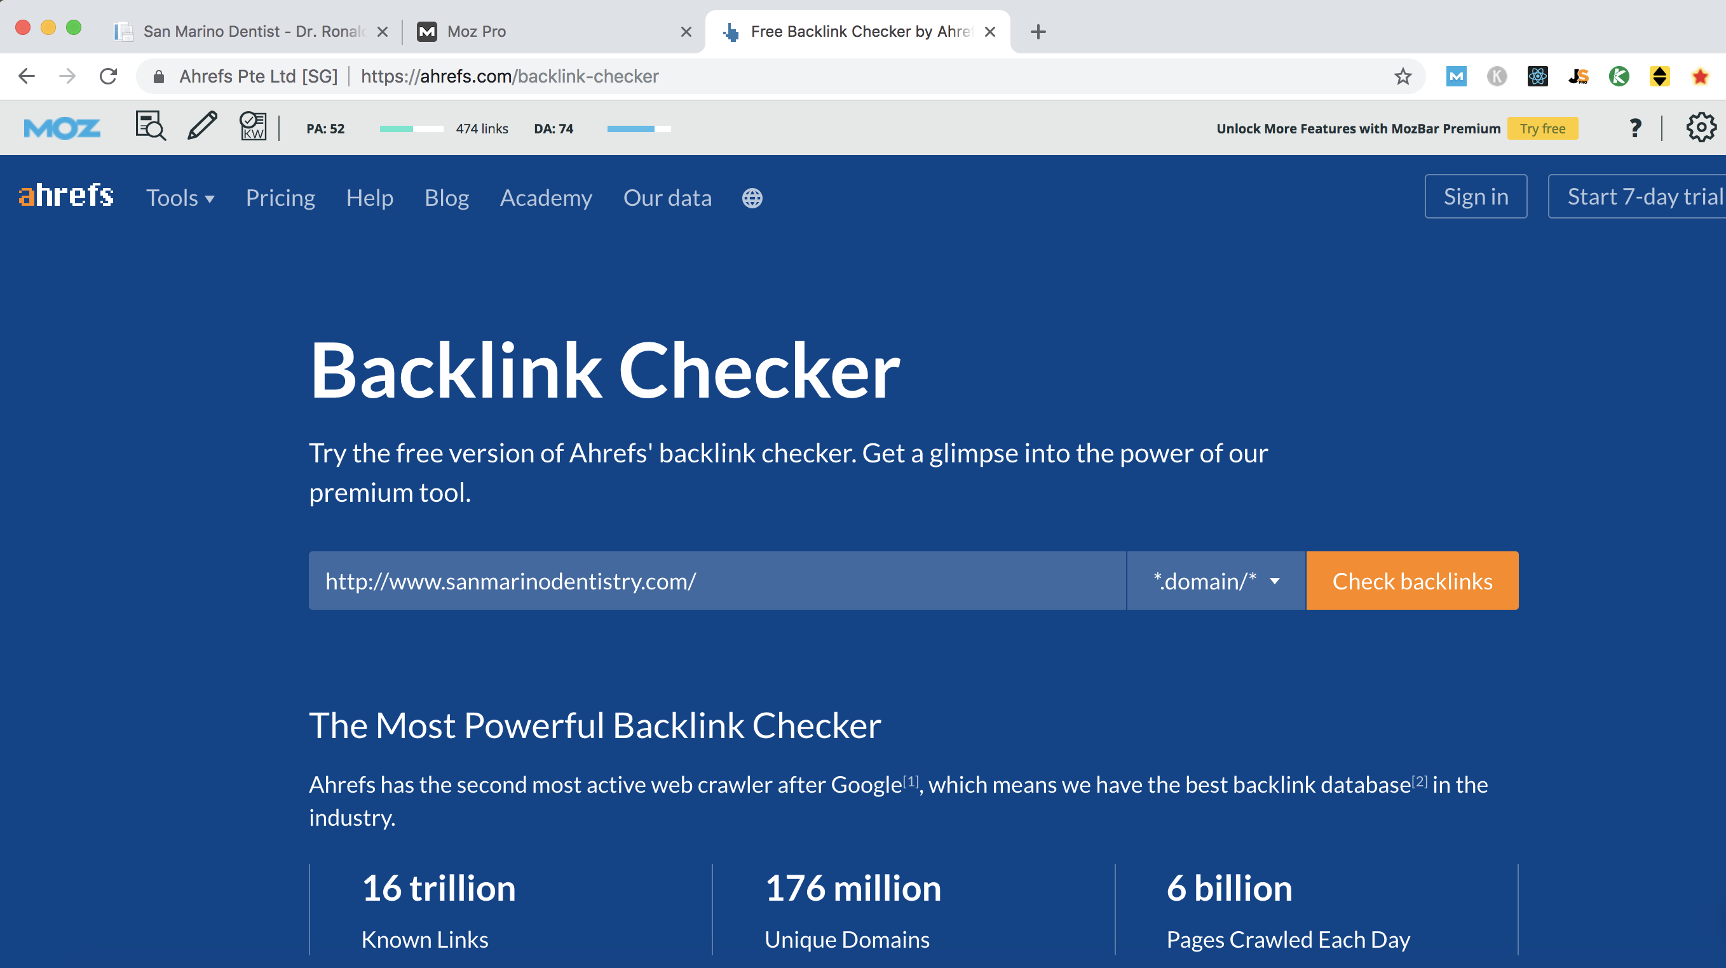This screenshot has width=1726, height=968.
Task: Open MozBar help question mark
Action: (x=1635, y=127)
